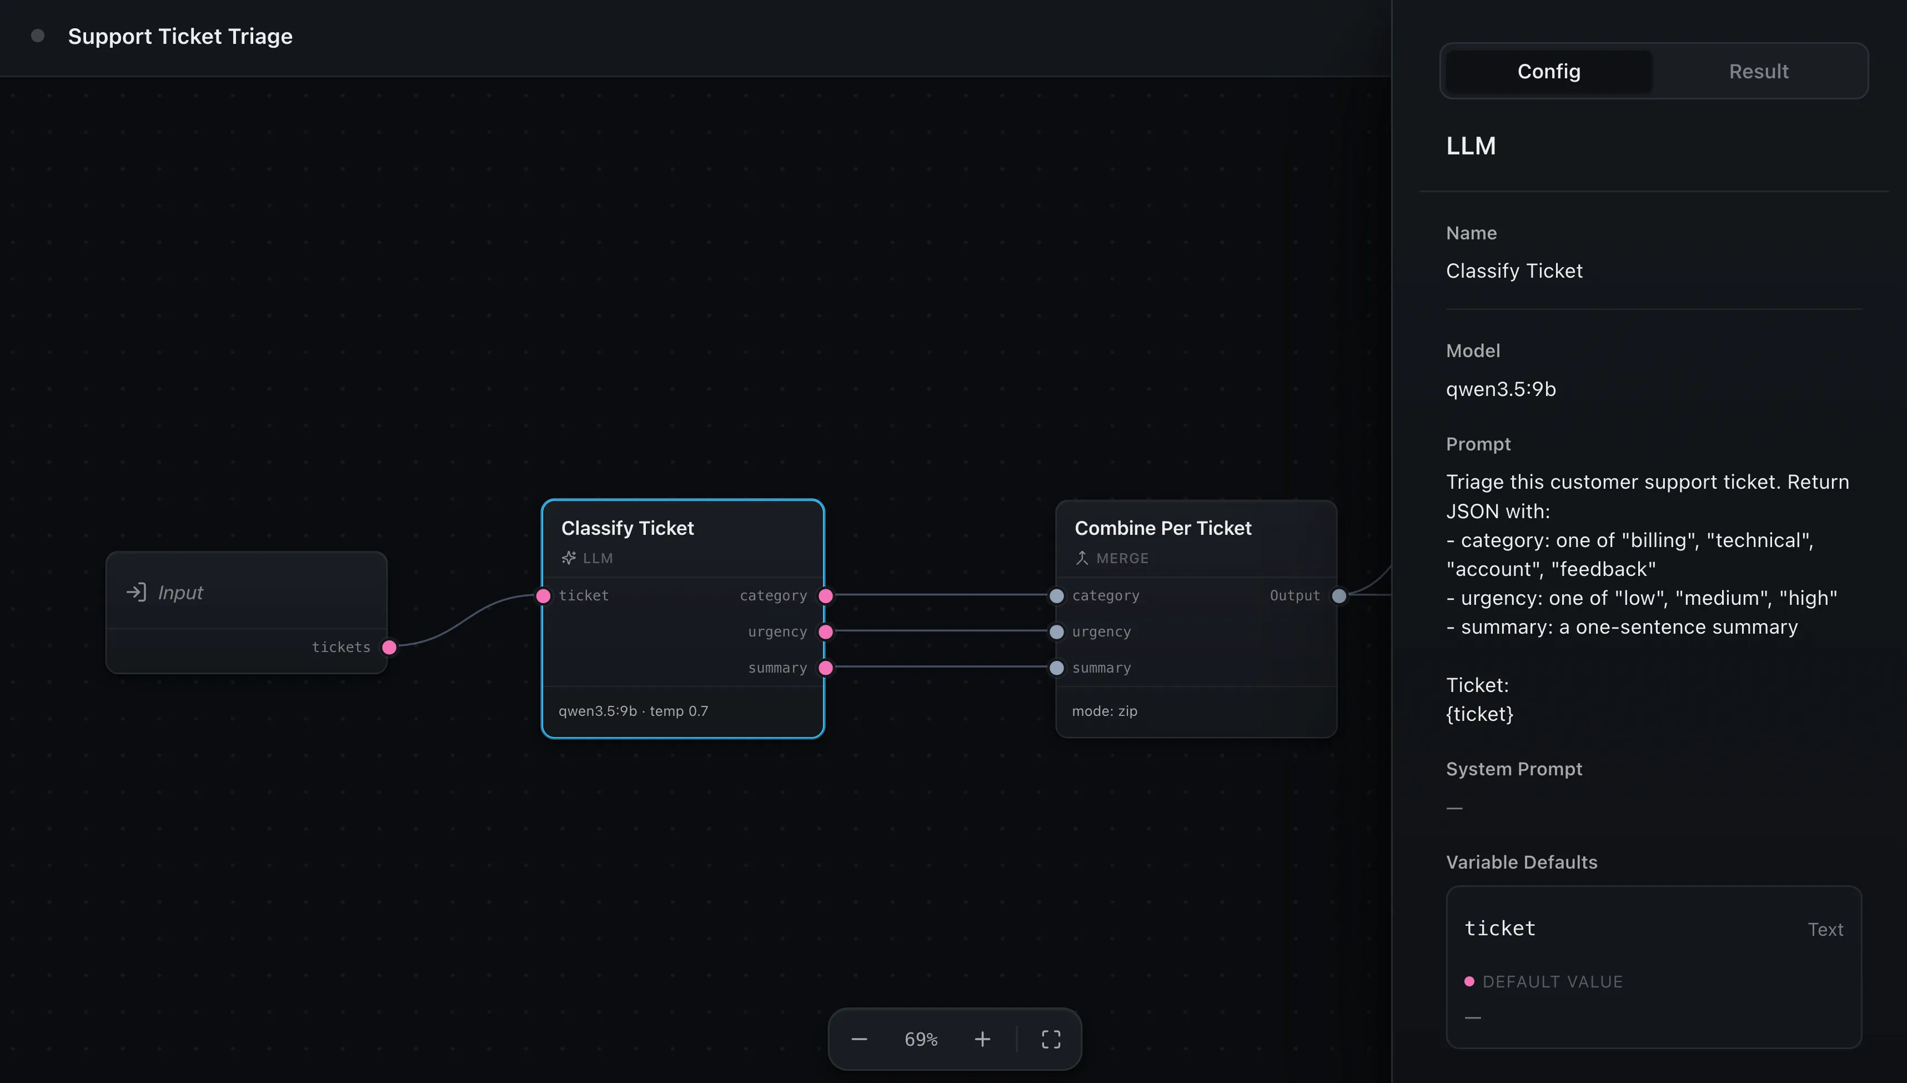
Task: Click the Output label on Combine Per Ticket
Action: tap(1295, 596)
